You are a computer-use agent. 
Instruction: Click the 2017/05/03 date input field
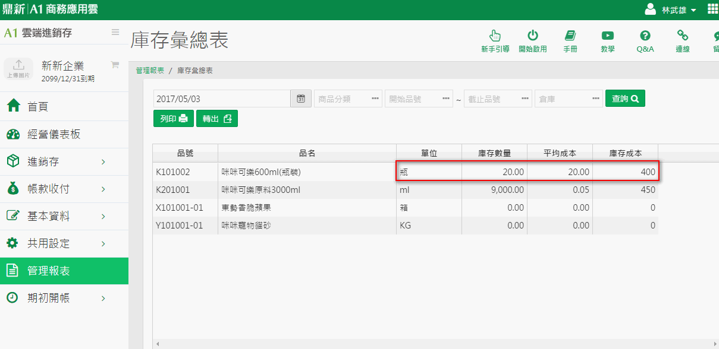(222, 99)
